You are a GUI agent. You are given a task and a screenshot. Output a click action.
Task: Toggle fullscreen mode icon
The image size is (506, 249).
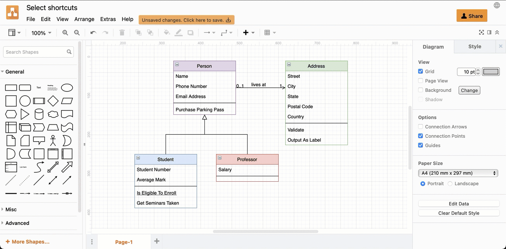point(482,33)
